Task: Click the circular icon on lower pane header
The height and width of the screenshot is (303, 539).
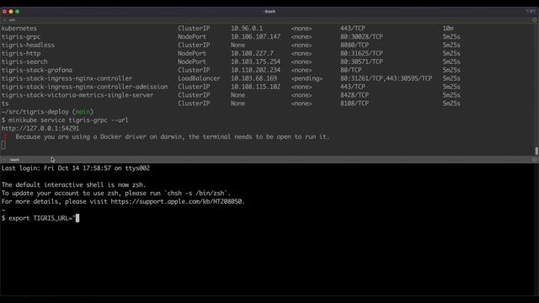Action: 534,160
